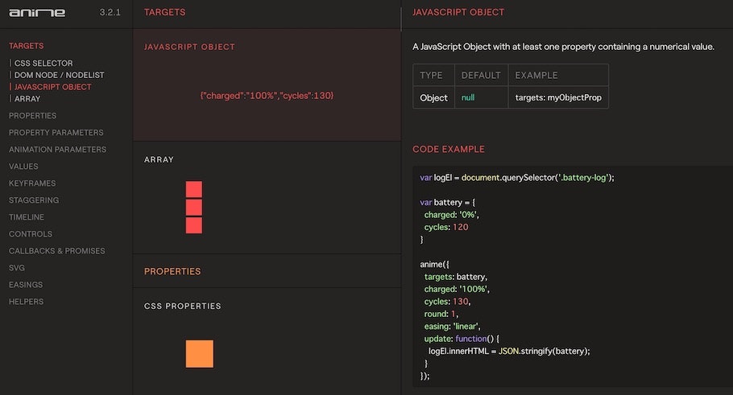Screen dimensions: 733x395
Task: Open the TARGETS section in sidebar
Action: coord(26,46)
